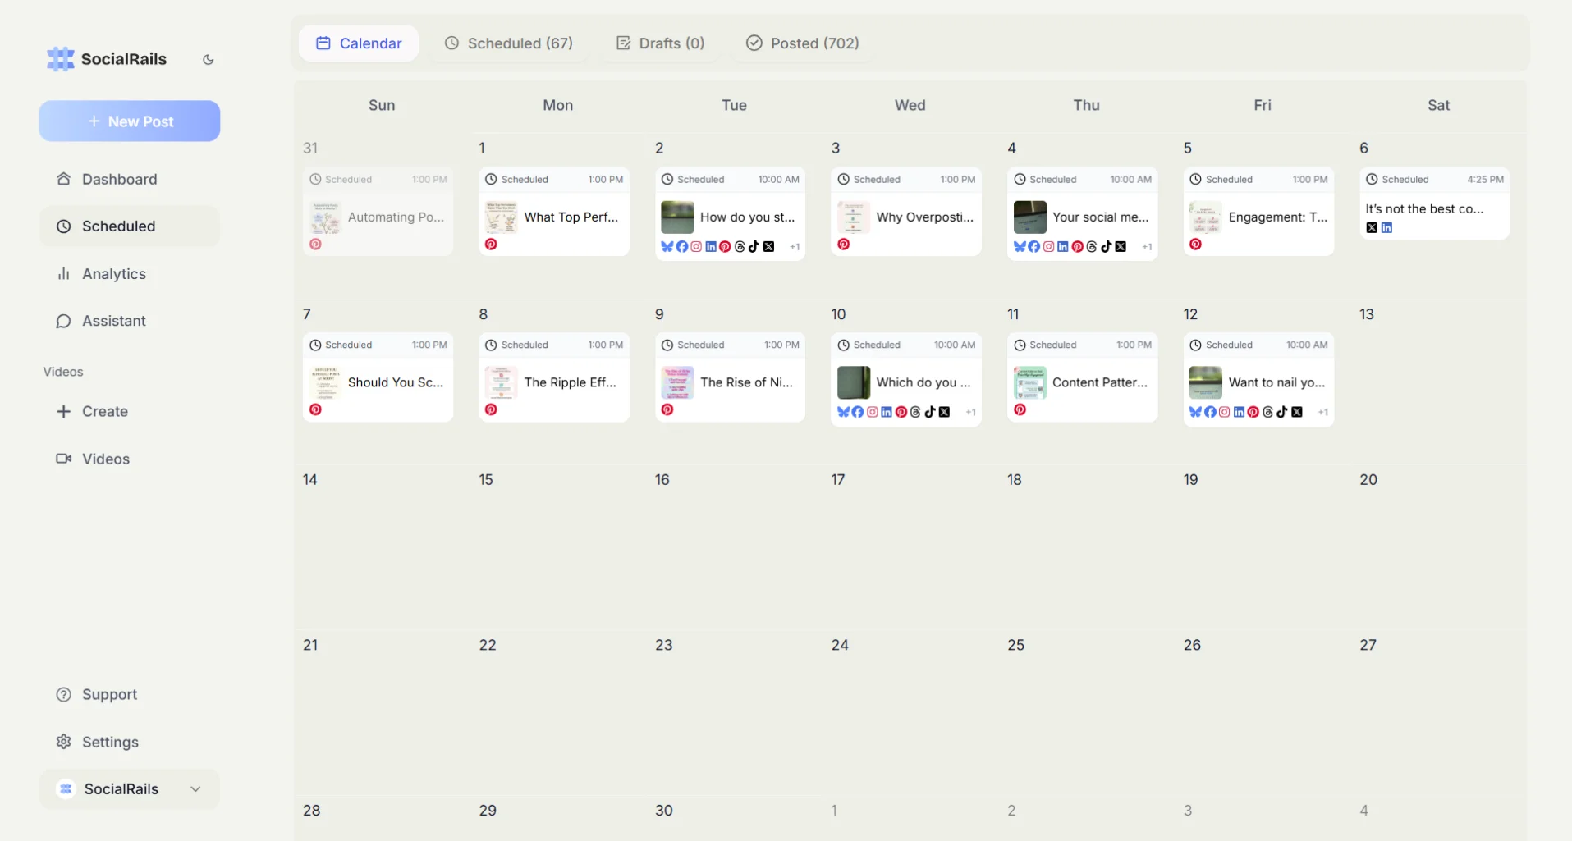Select Scheduled in sidebar
This screenshot has width=1572, height=841.
click(x=130, y=226)
